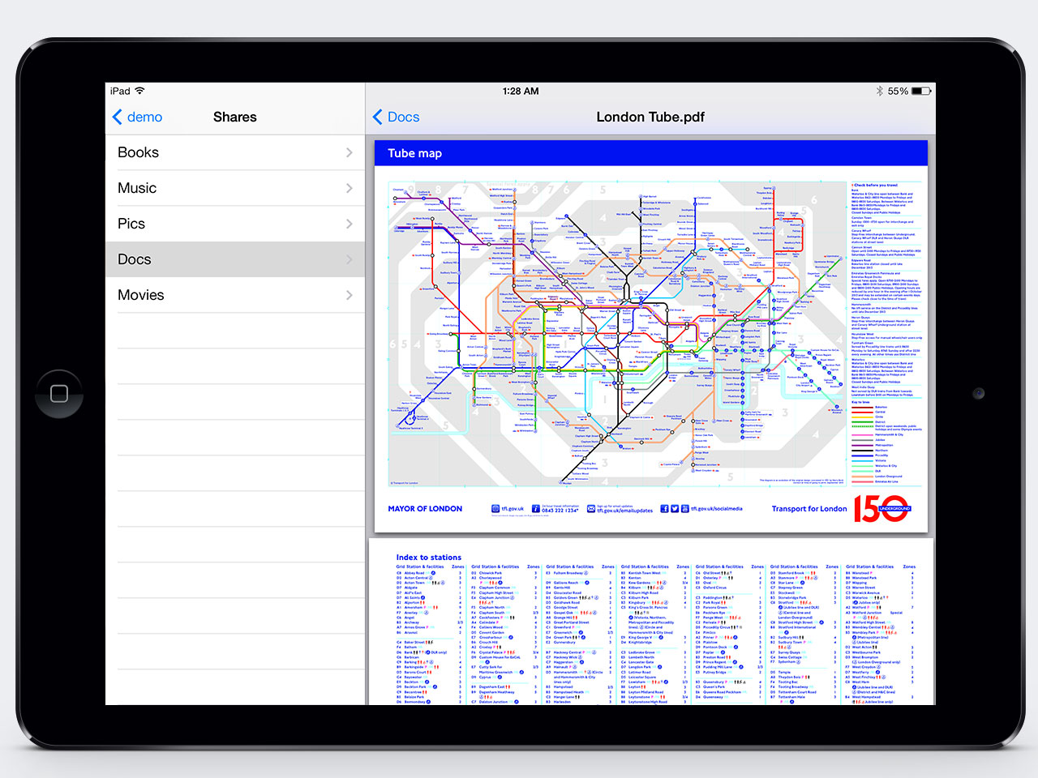This screenshot has width=1038, height=778.
Task: Tap Index to stations heading
Action: pos(429,558)
